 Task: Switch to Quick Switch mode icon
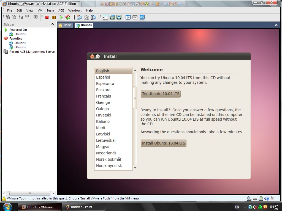112,17
